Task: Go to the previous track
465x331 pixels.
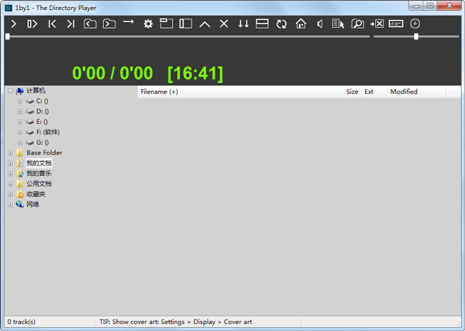Action: tap(52, 24)
